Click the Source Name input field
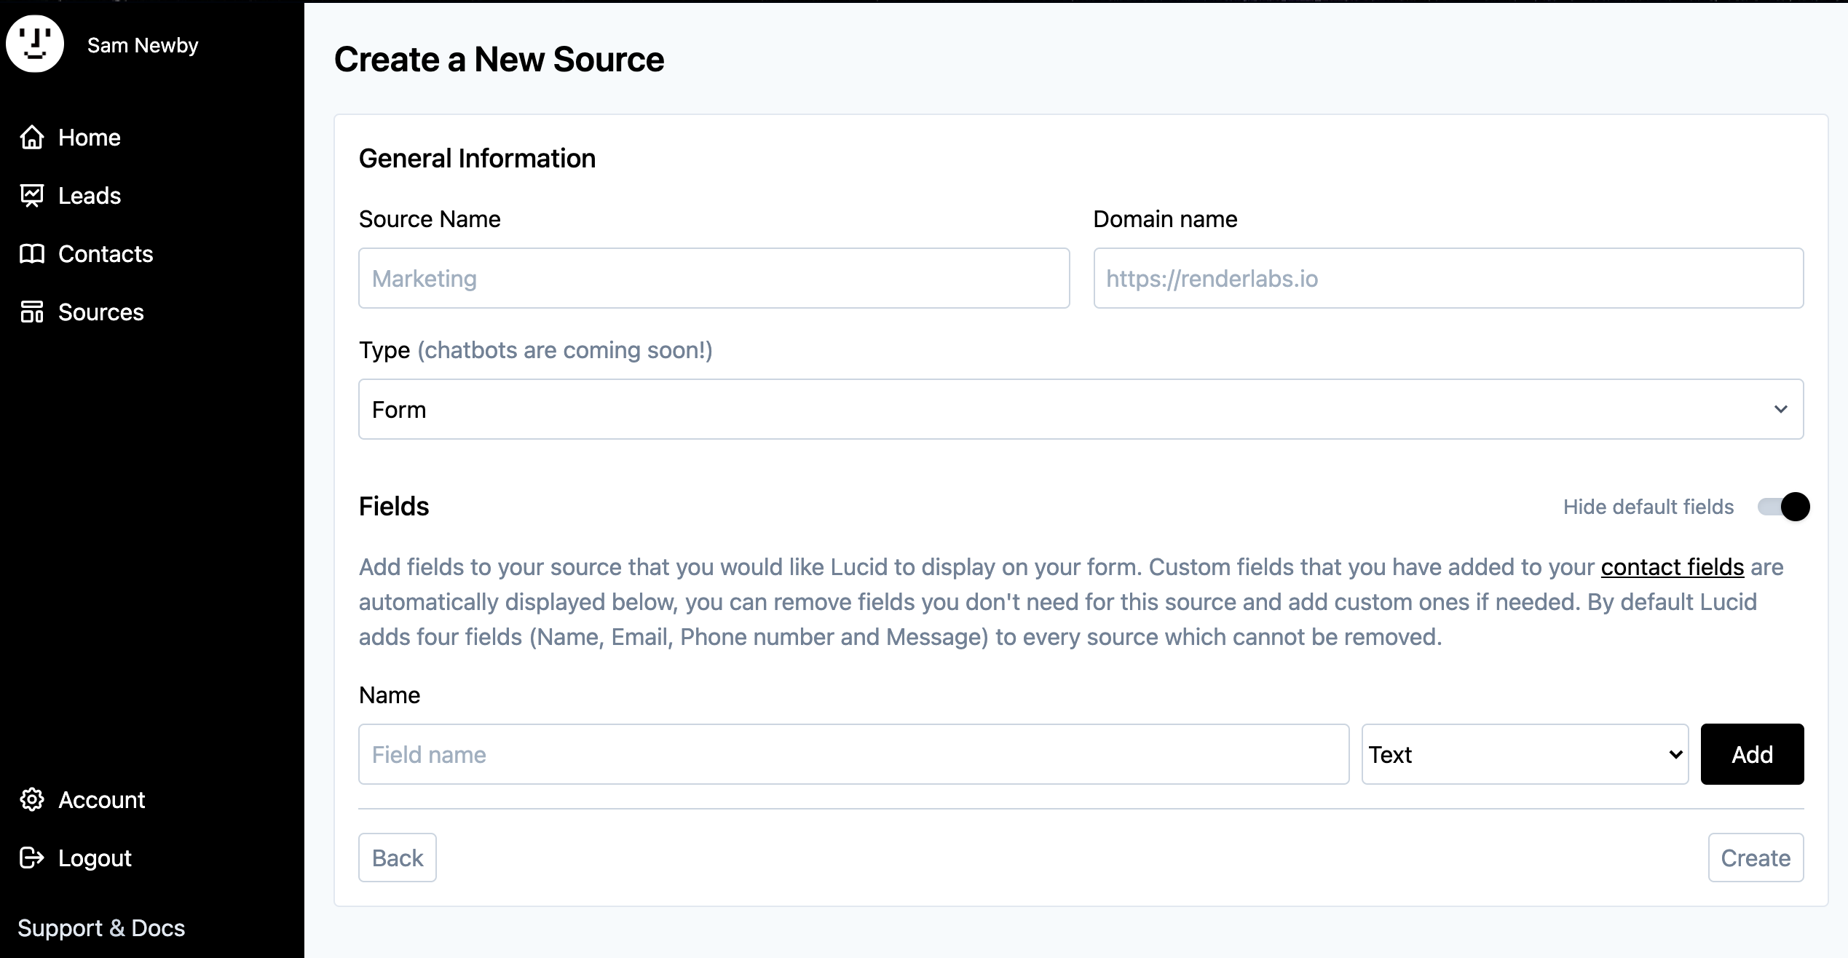 point(714,278)
